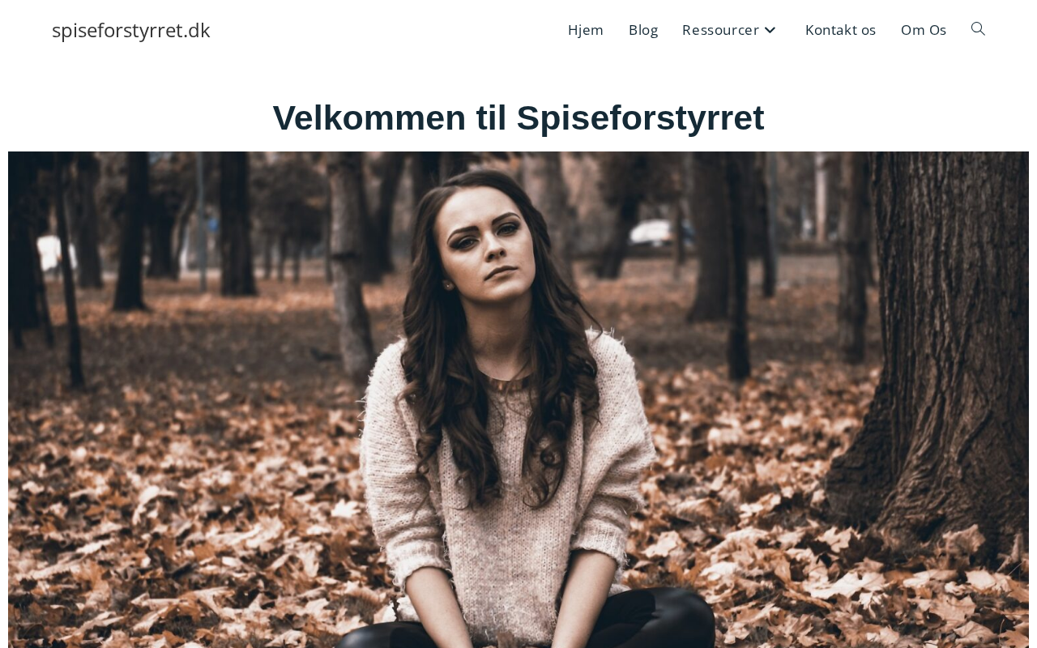This screenshot has width=1037, height=648.
Task: Open the Blog menu item
Action: [643, 30]
